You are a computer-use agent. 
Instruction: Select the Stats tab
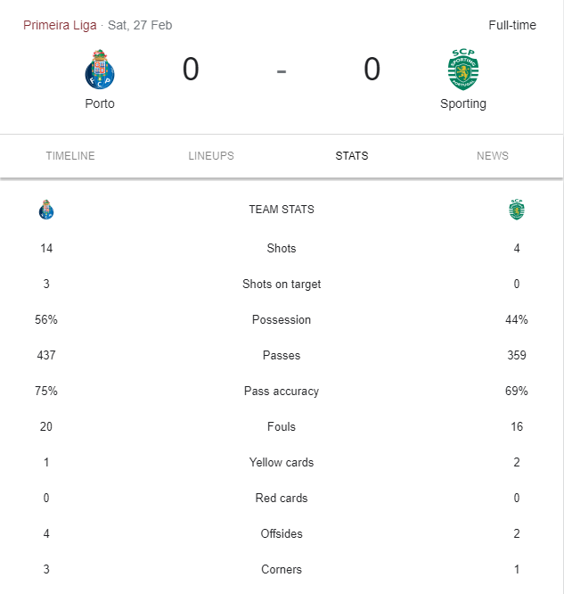click(x=352, y=156)
